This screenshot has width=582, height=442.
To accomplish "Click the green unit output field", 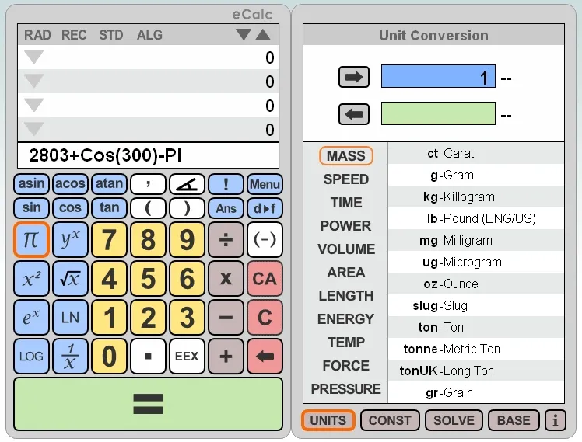I will (438, 113).
